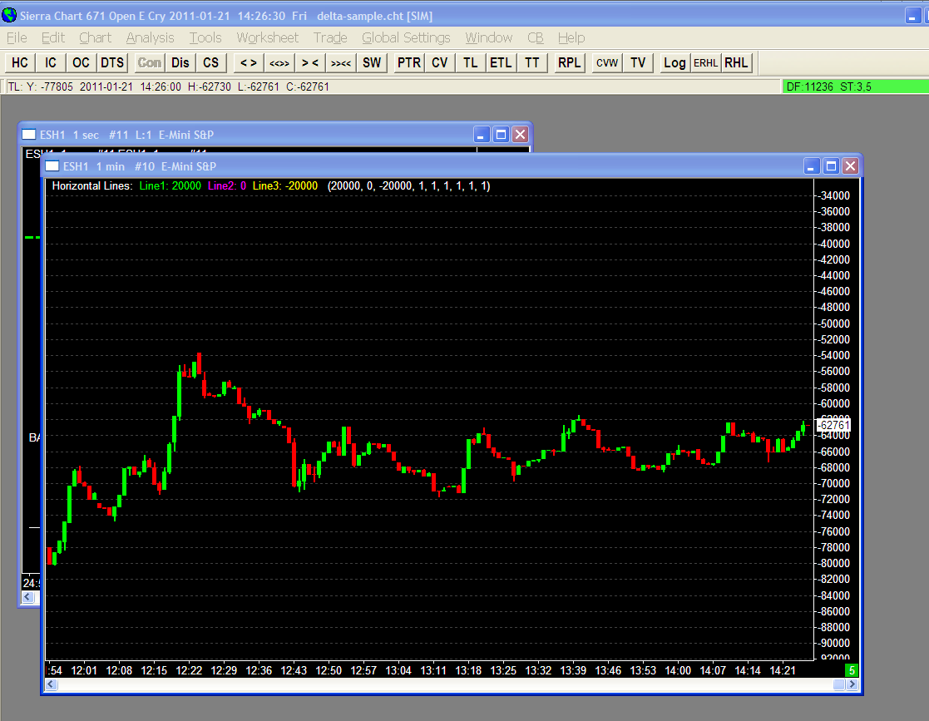Open the Window menu

point(488,38)
